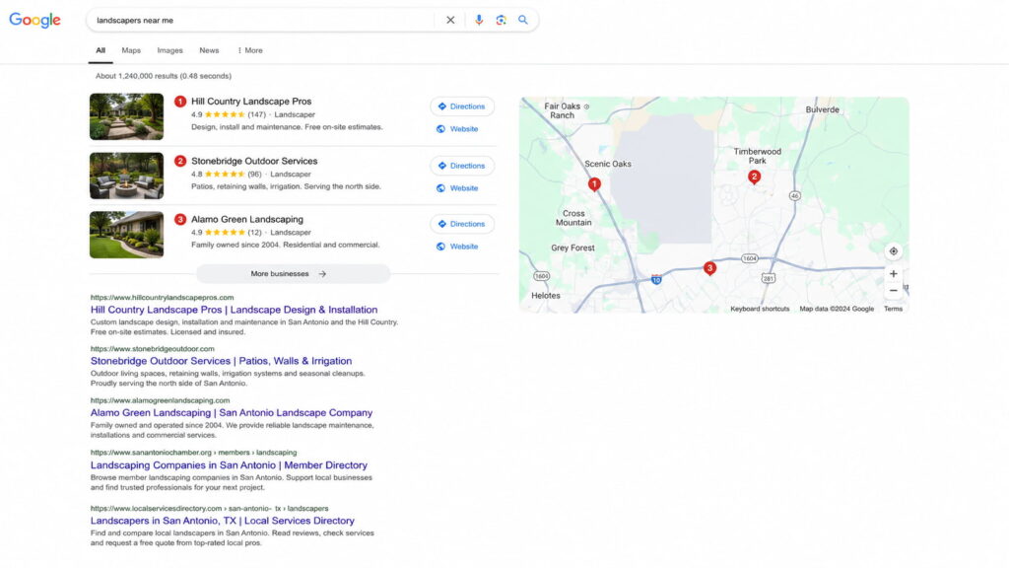Start voice search with microphone icon
The image size is (1009, 568).
479,20
